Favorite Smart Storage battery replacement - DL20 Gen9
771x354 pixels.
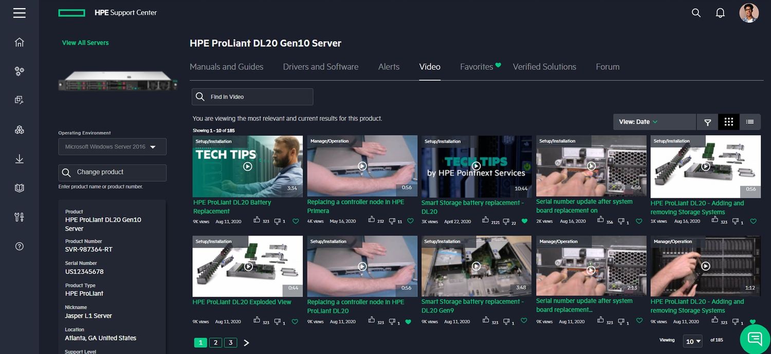coord(524,321)
